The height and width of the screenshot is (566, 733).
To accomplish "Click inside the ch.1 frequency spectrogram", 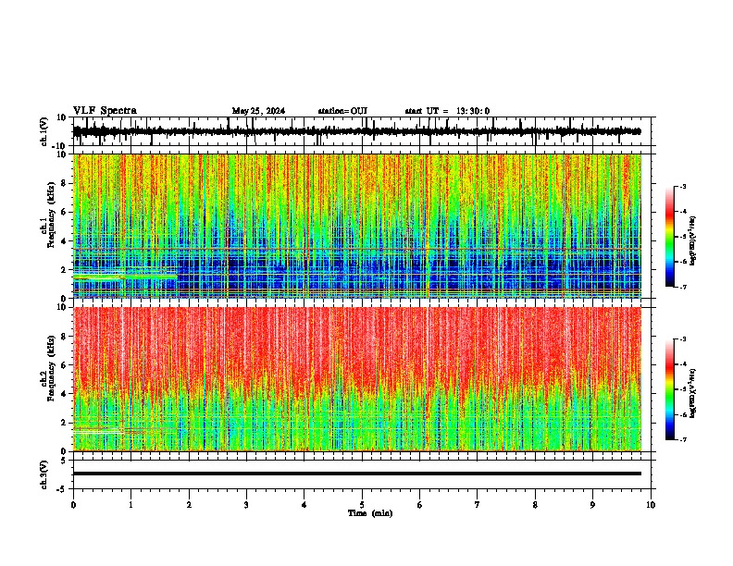I will pyautogui.click(x=357, y=226).
